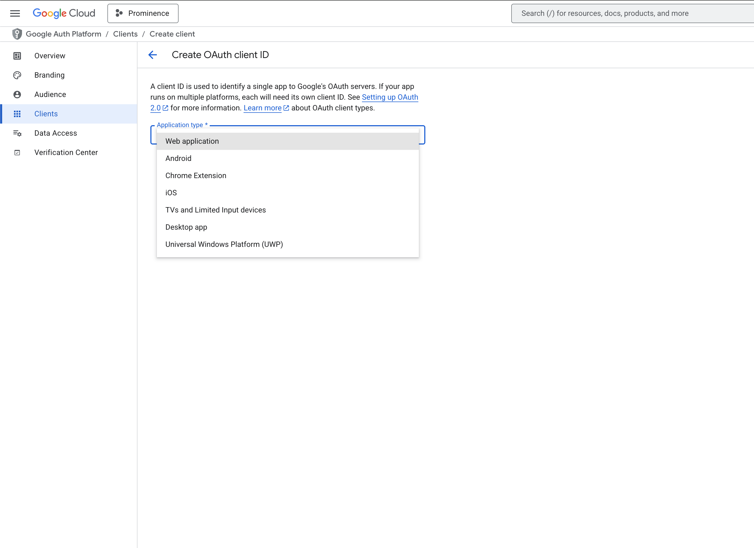This screenshot has width=754, height=548.
Task: Click the Audience person icon
Action: [17, 95]
